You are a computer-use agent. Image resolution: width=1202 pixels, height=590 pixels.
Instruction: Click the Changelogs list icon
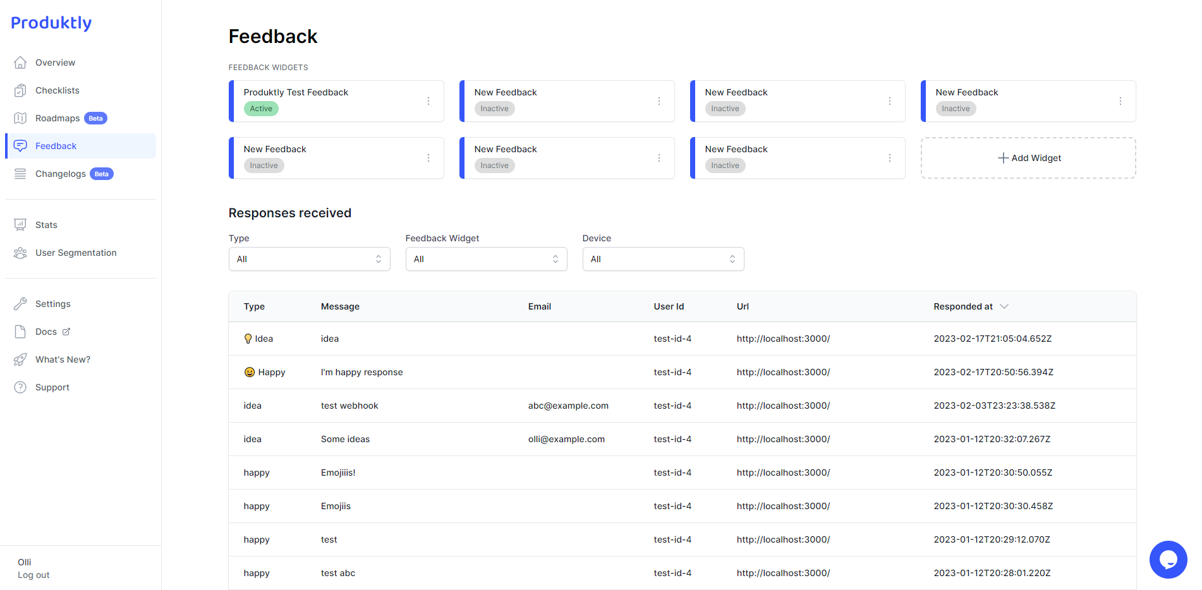coord(20,174)
